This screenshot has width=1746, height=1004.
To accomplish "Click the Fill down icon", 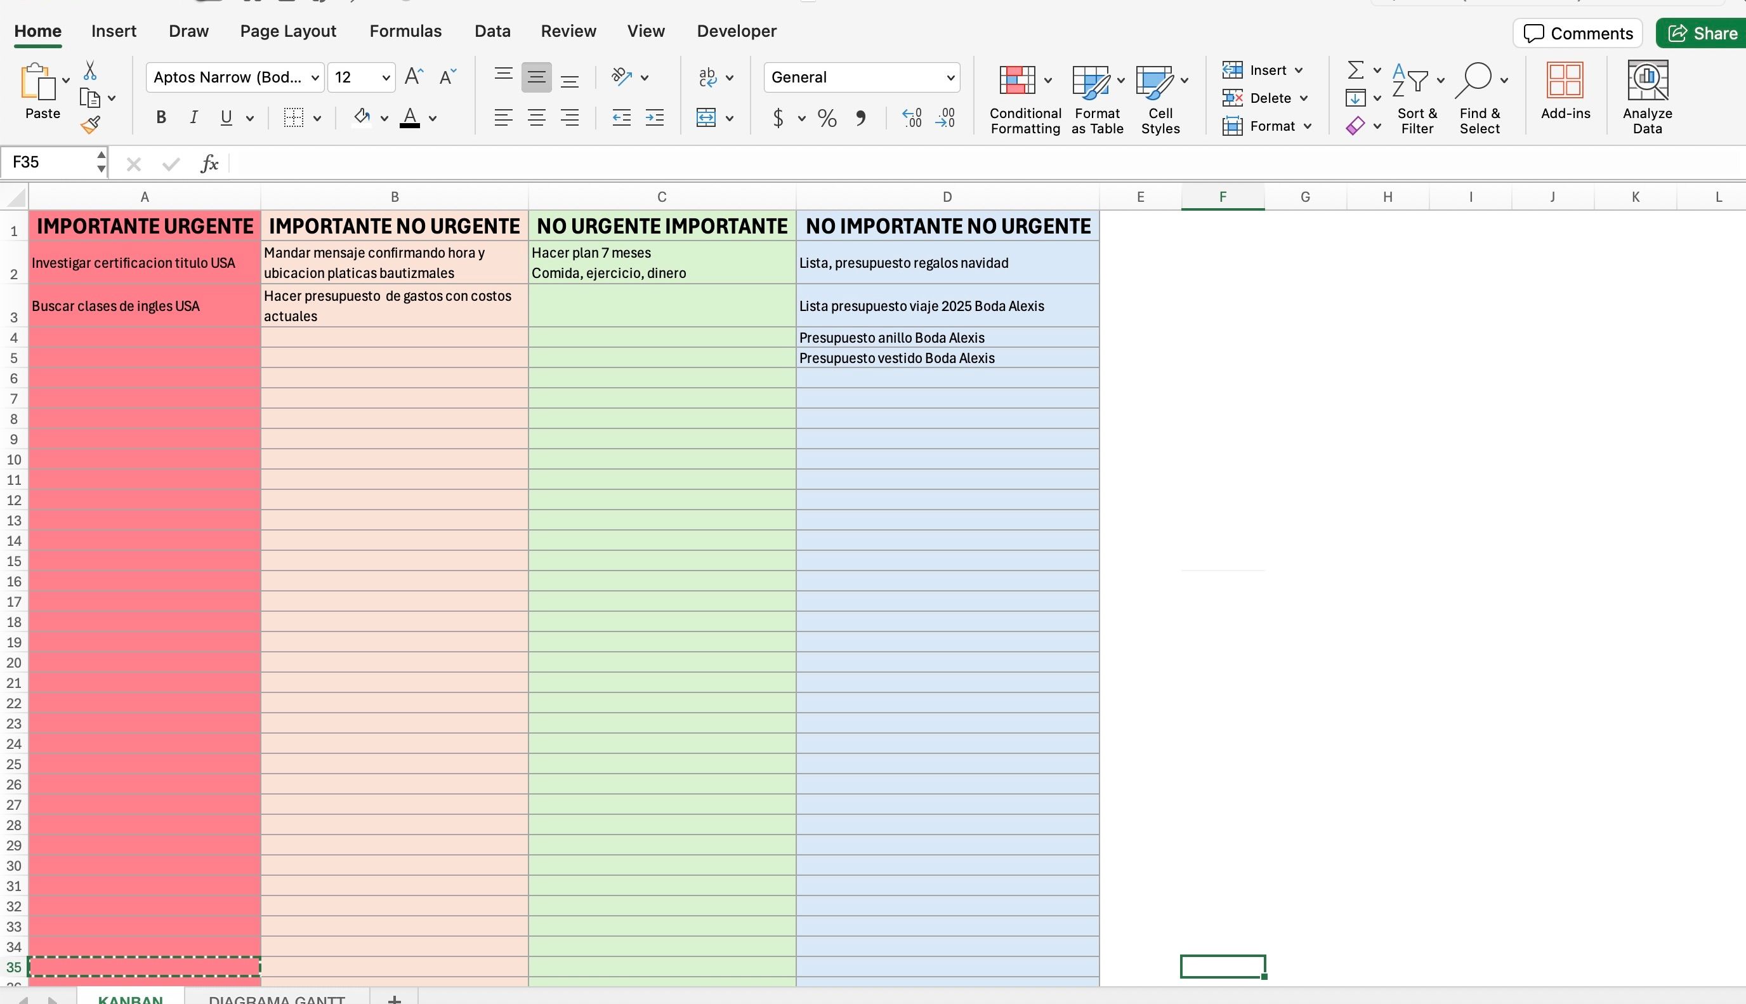I will tap(1355, 98).
